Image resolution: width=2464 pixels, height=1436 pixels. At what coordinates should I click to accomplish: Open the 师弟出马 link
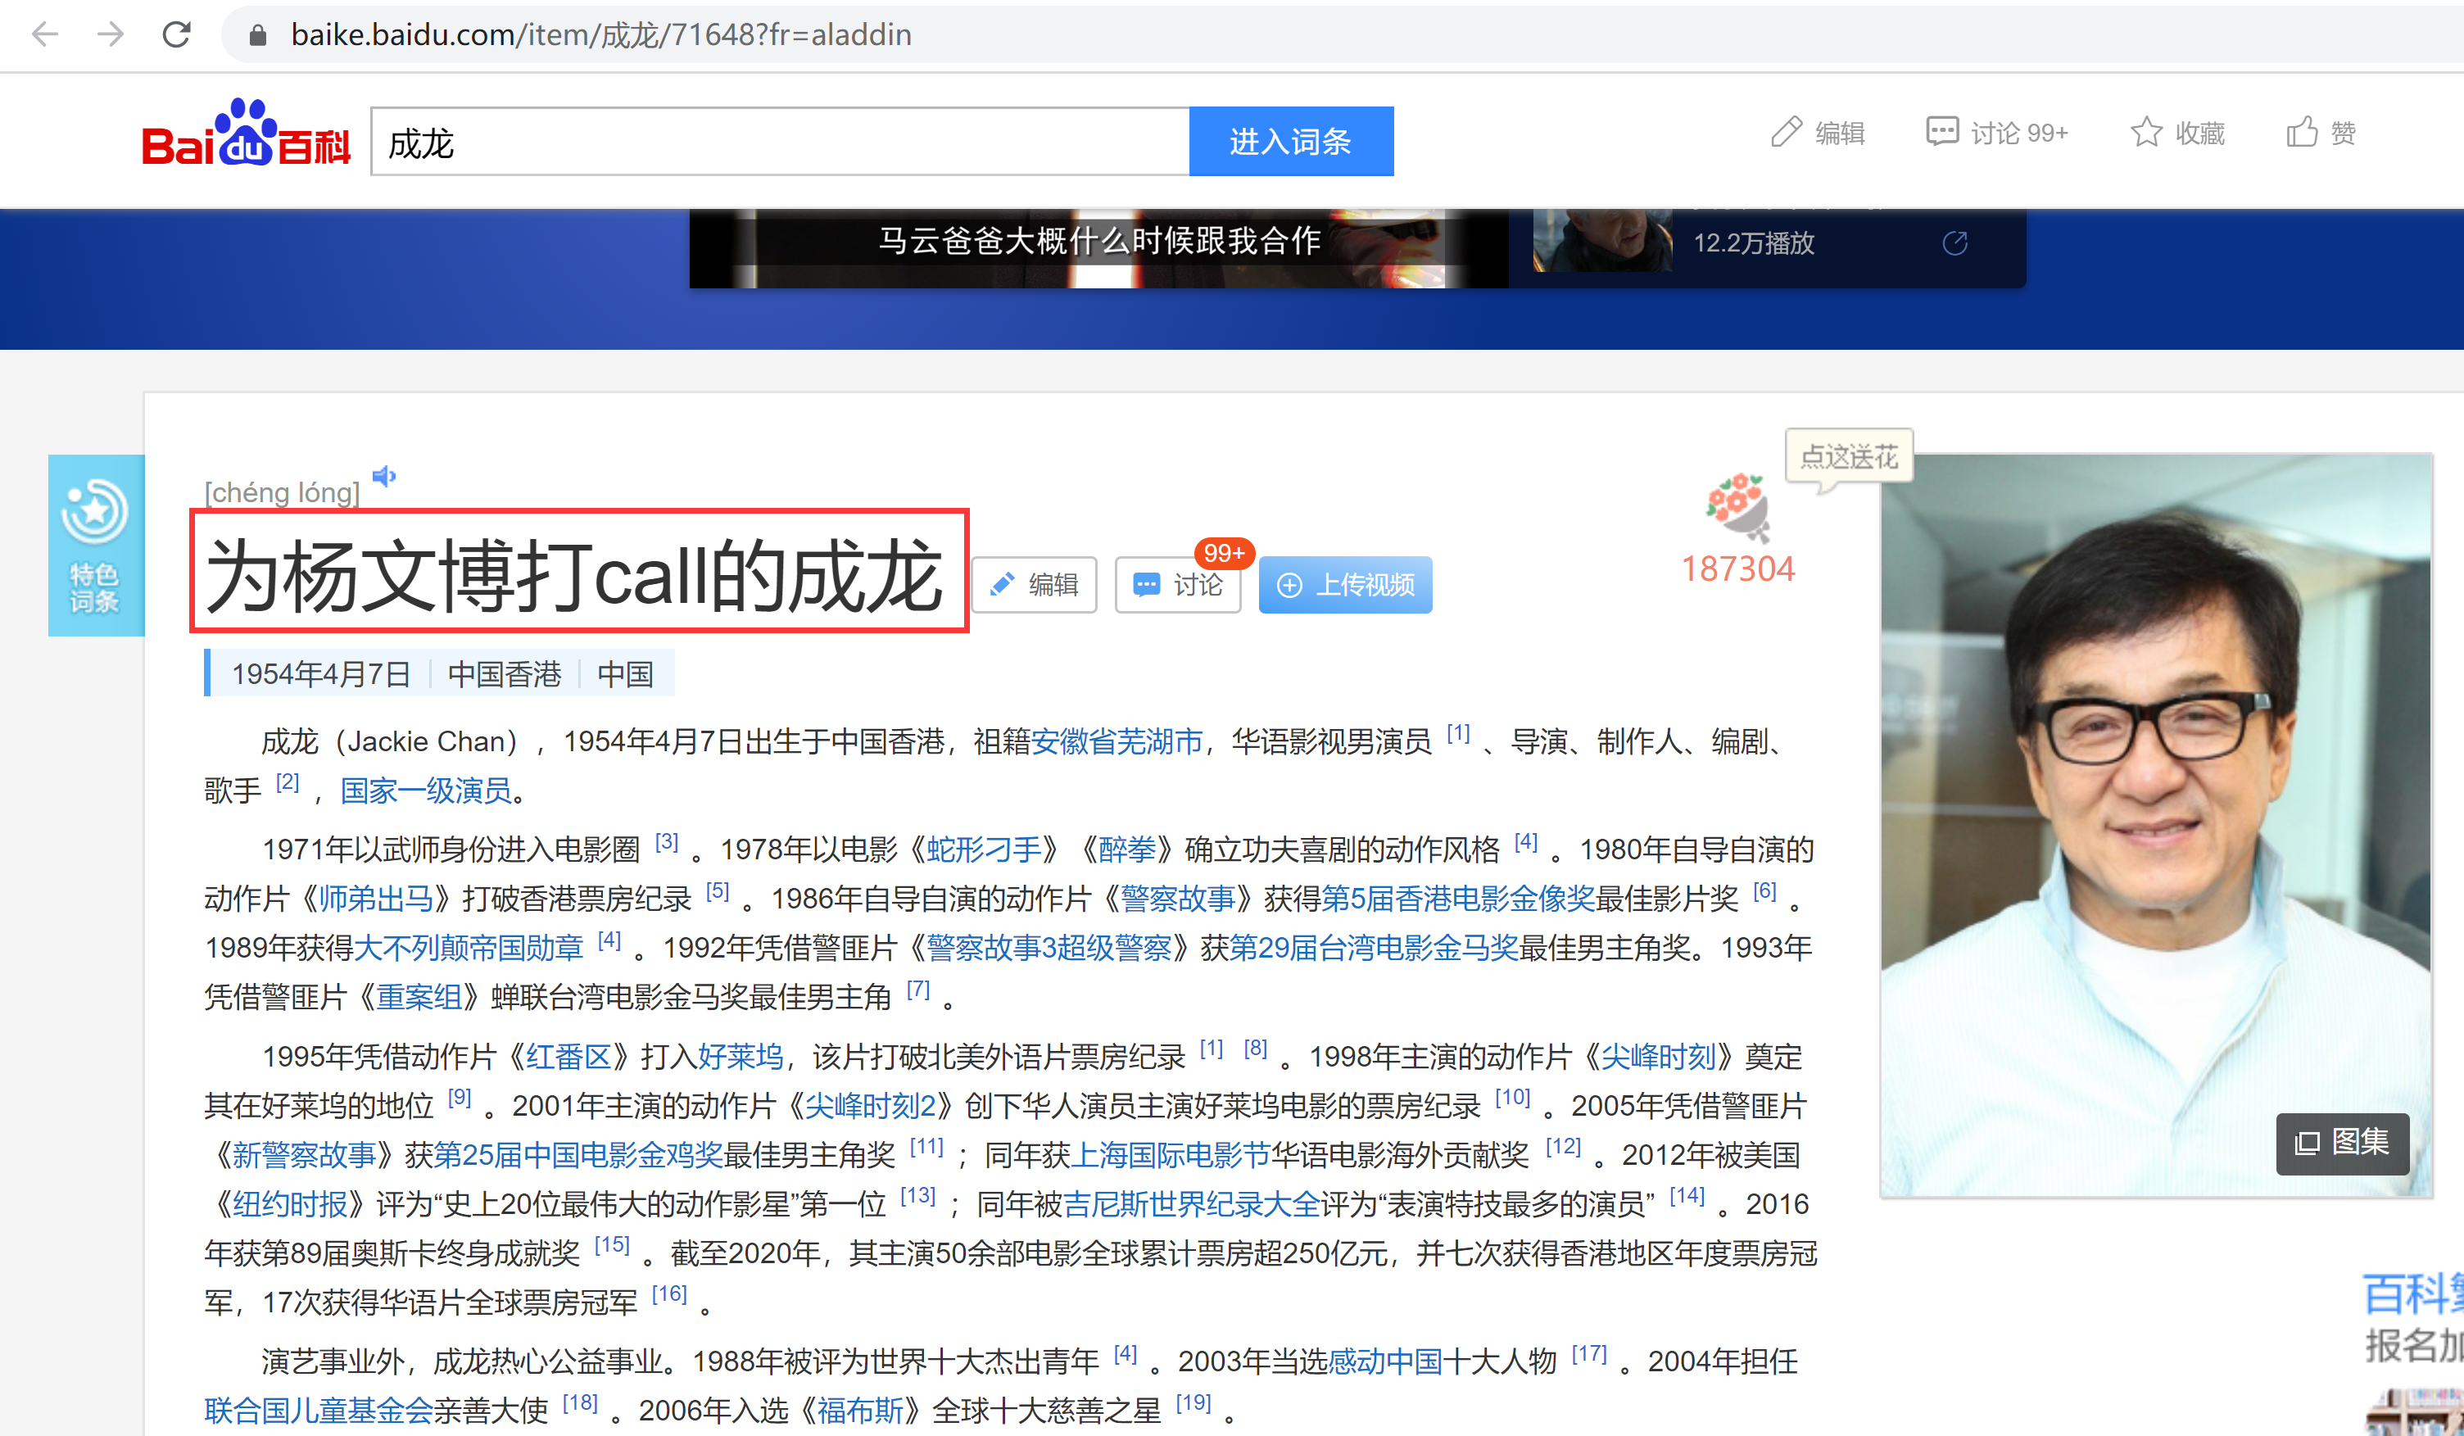pyautogui.click(x=377, y=899)
